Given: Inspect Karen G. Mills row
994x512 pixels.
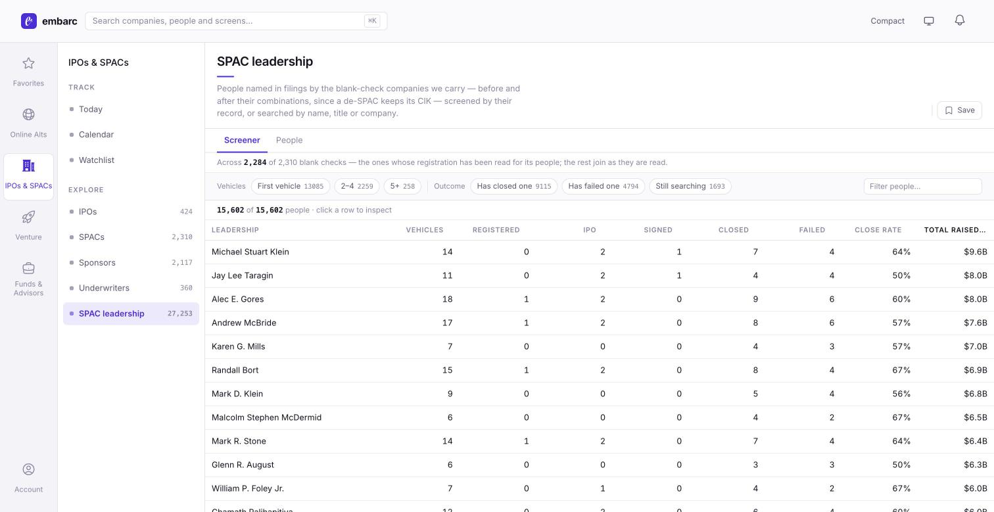Looking at the screenshot, I should tap(600, 347).
